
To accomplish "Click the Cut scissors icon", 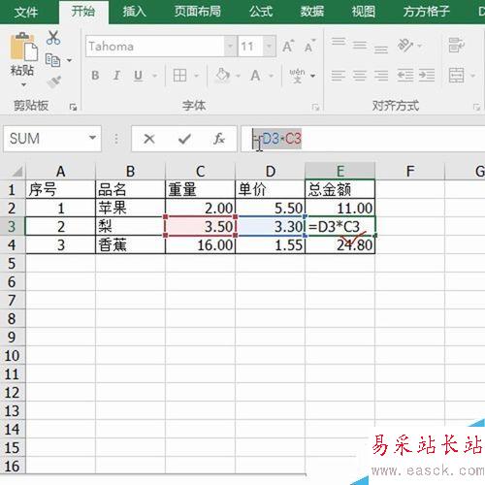I will click(53, 38).
